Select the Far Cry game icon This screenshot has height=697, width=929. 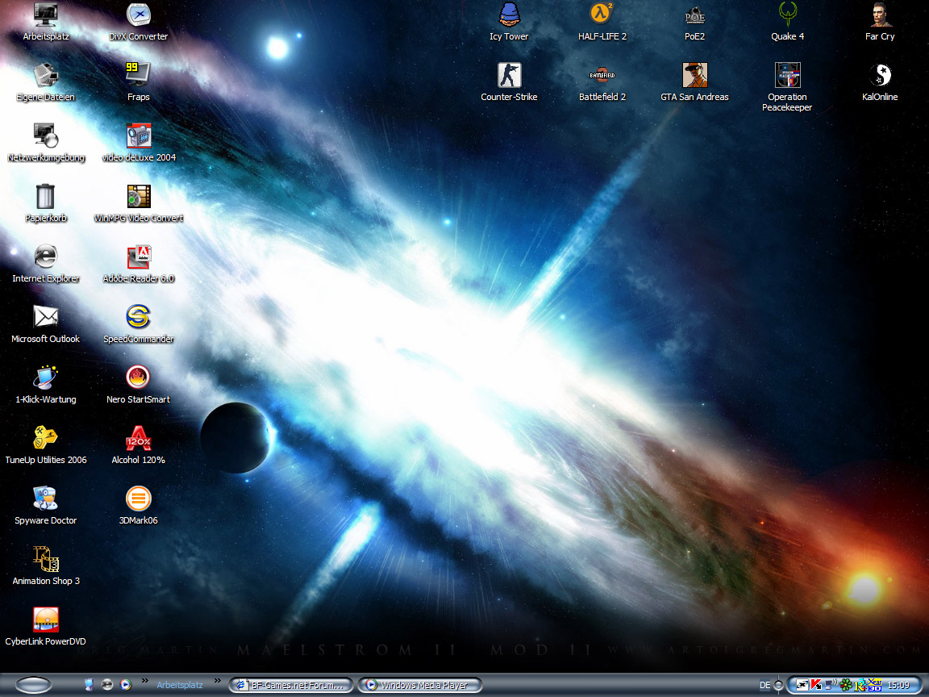tap(880, 21)
